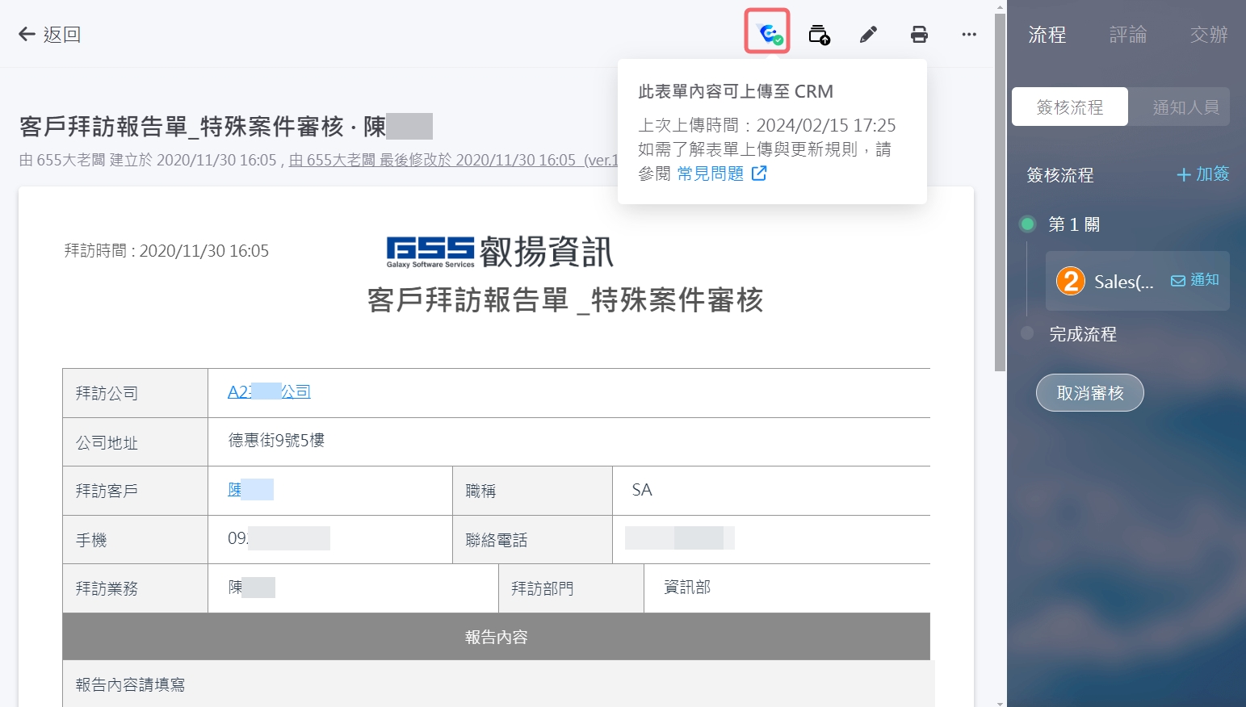Click the pencil edit icon
This screenshot has height=707, width=1246.
click(868, 35)
